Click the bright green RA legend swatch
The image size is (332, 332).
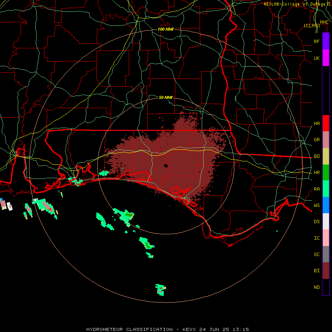tap(326, 189)
